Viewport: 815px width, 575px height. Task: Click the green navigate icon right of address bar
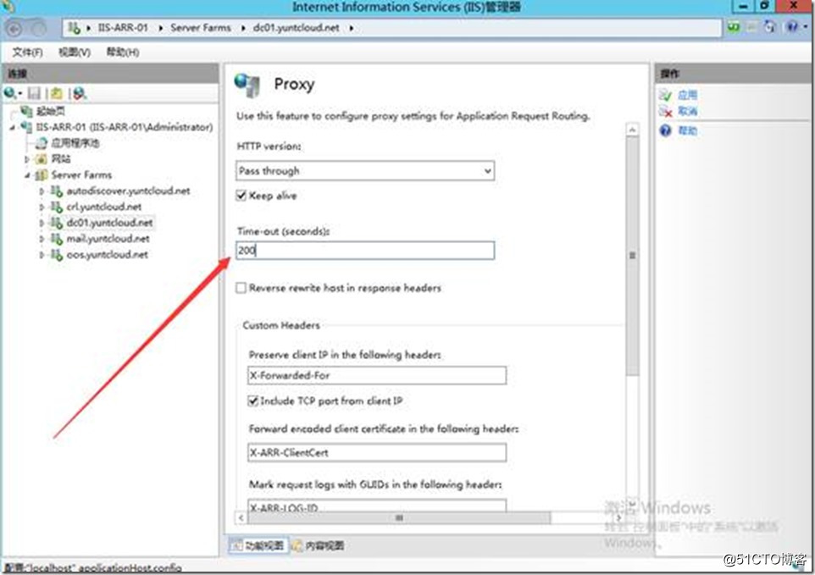pyautogui.click(x=734, y=27)
